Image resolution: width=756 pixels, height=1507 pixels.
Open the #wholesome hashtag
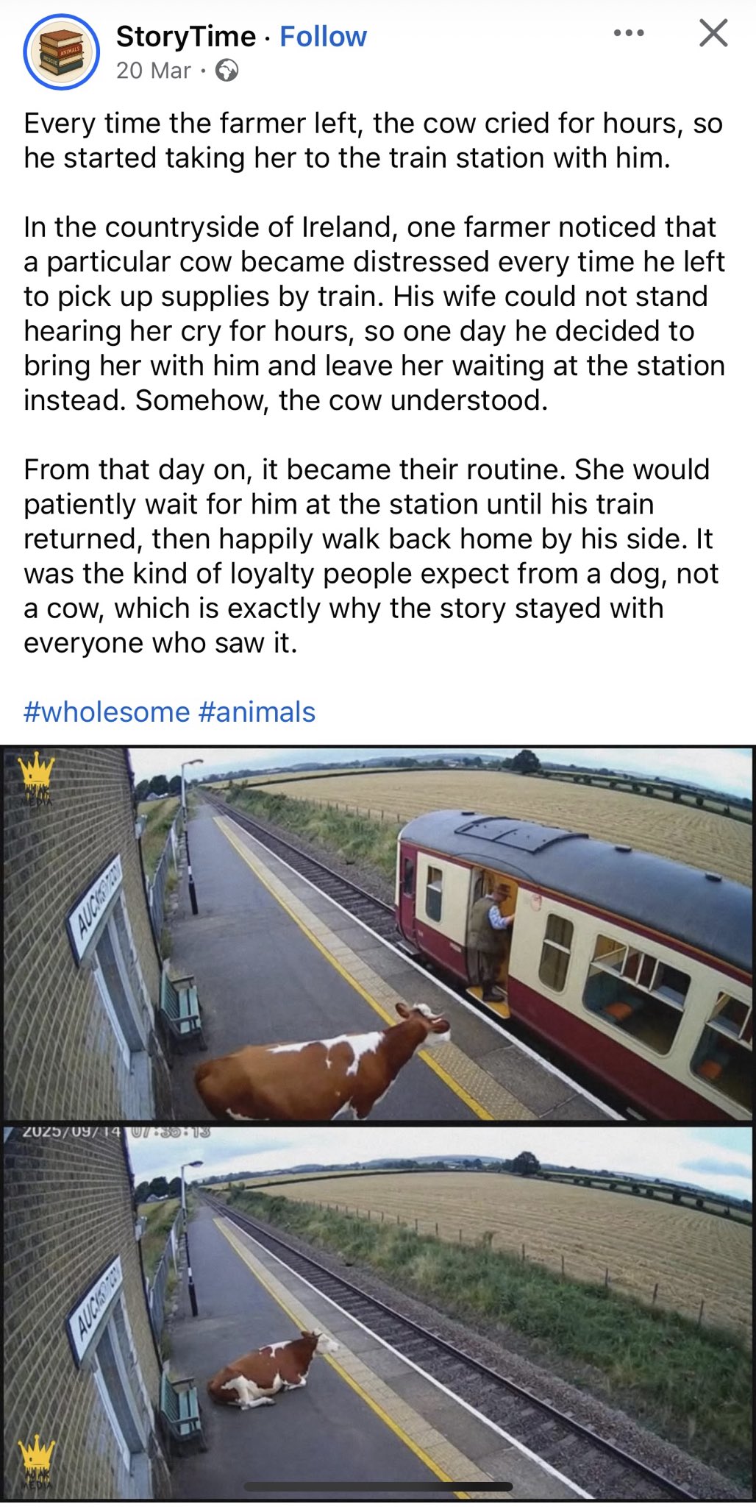pos(107,712)
